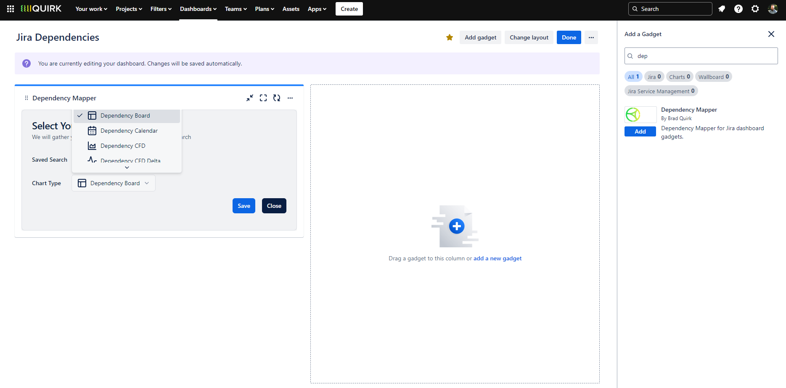Open the dashboard more actions ellipsis
This screenshot has height=388, width=786.
[591, 37]
